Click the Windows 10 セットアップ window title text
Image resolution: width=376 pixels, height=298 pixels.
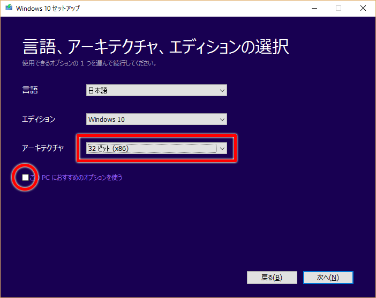tap(48, 8)
